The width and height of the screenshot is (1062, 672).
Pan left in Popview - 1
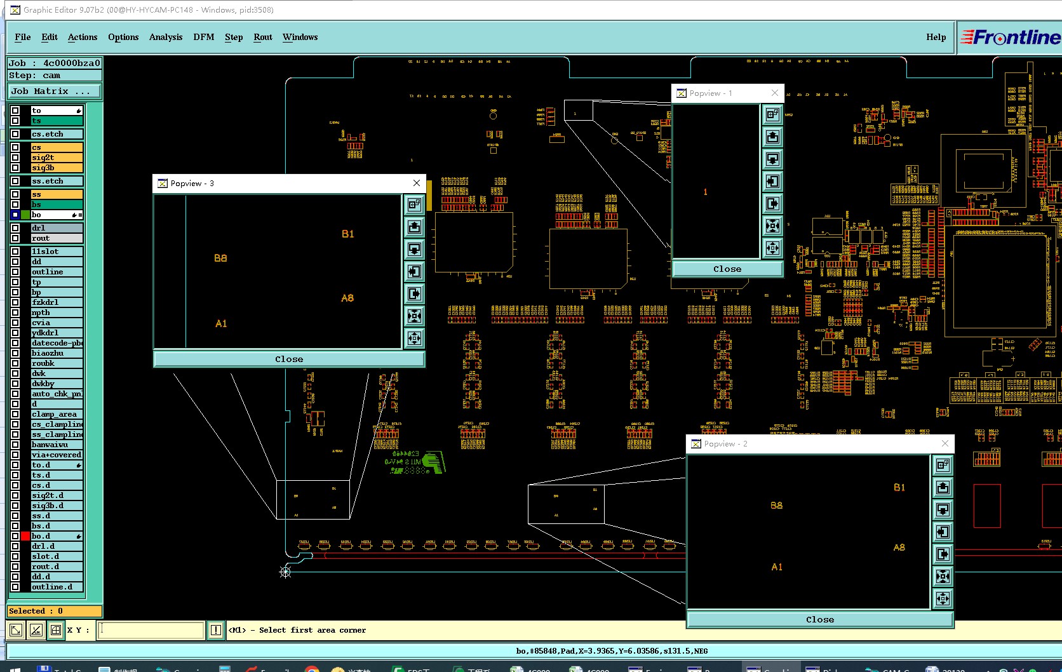[x=772, y=181]
